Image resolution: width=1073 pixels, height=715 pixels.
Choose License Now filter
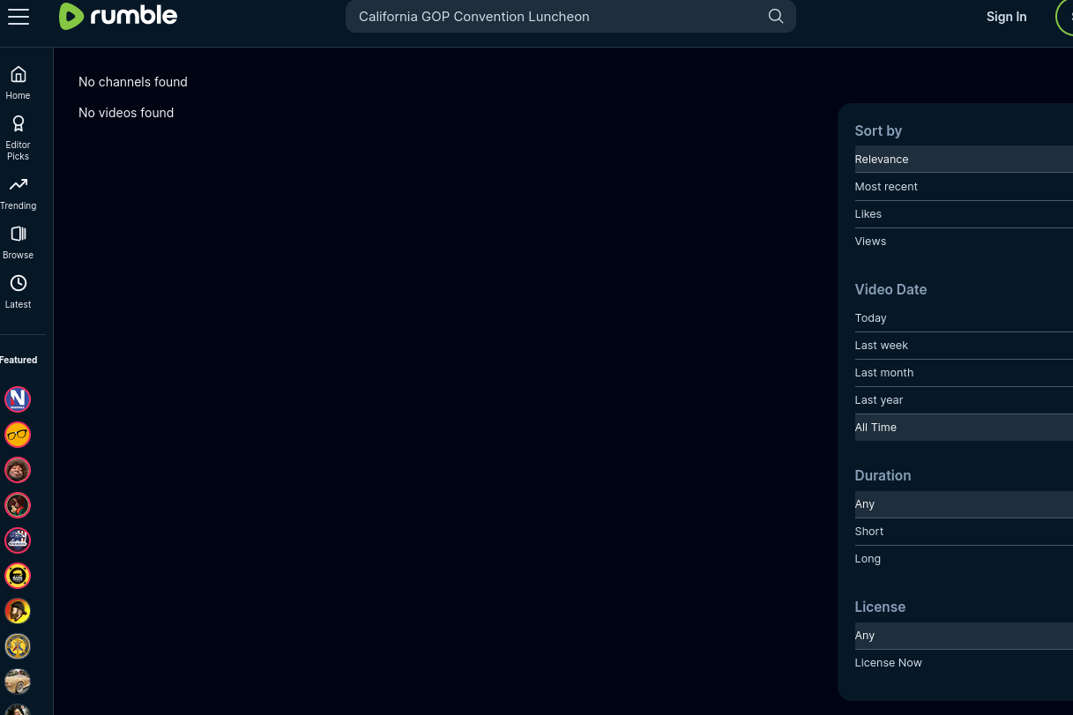click(x=964, y=663)
